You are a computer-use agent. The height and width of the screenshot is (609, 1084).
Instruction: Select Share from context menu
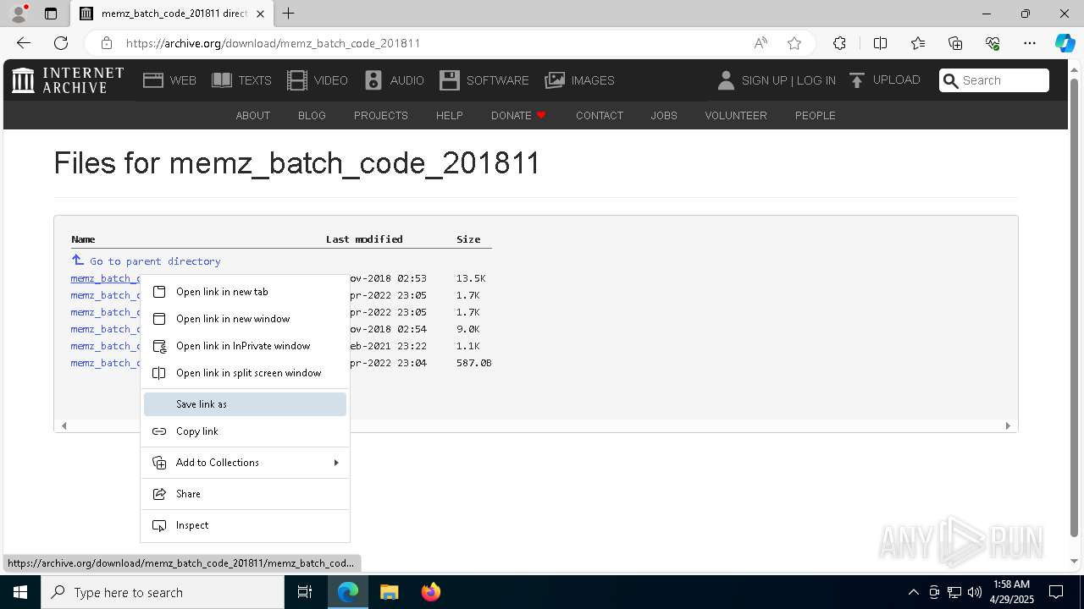pos(245,494)
